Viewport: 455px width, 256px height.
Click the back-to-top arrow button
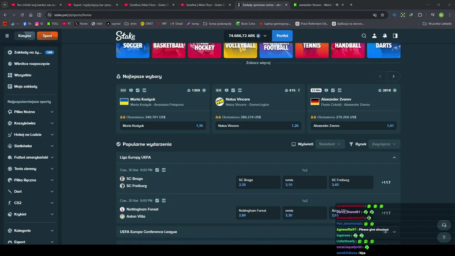pos(444,237)
